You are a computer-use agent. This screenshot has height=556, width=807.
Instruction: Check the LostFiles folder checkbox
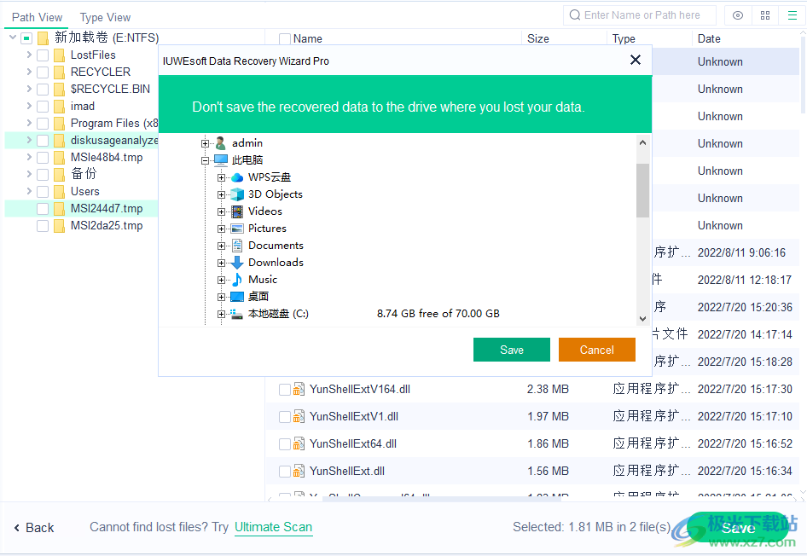click(x=43, y=55)
